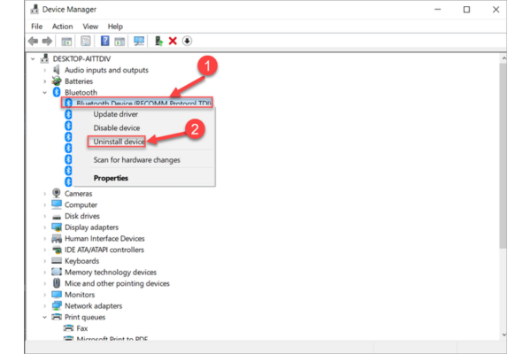This screenshot has width=531, height=354.
Task: Click the red X Uninstall device icon
Action: pos(173,41)
